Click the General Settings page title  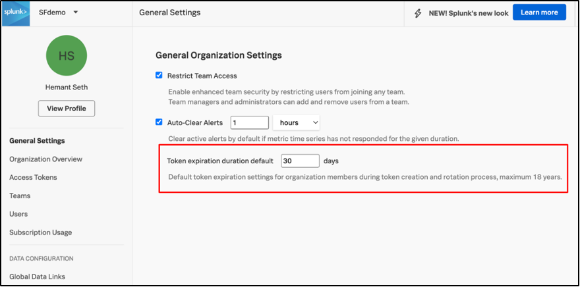click(x=170, y=13)
